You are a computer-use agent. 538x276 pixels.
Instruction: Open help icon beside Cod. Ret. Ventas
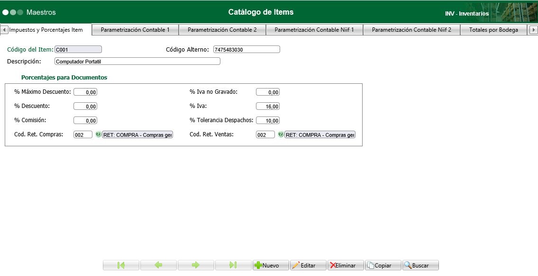[x=281, y=134]
